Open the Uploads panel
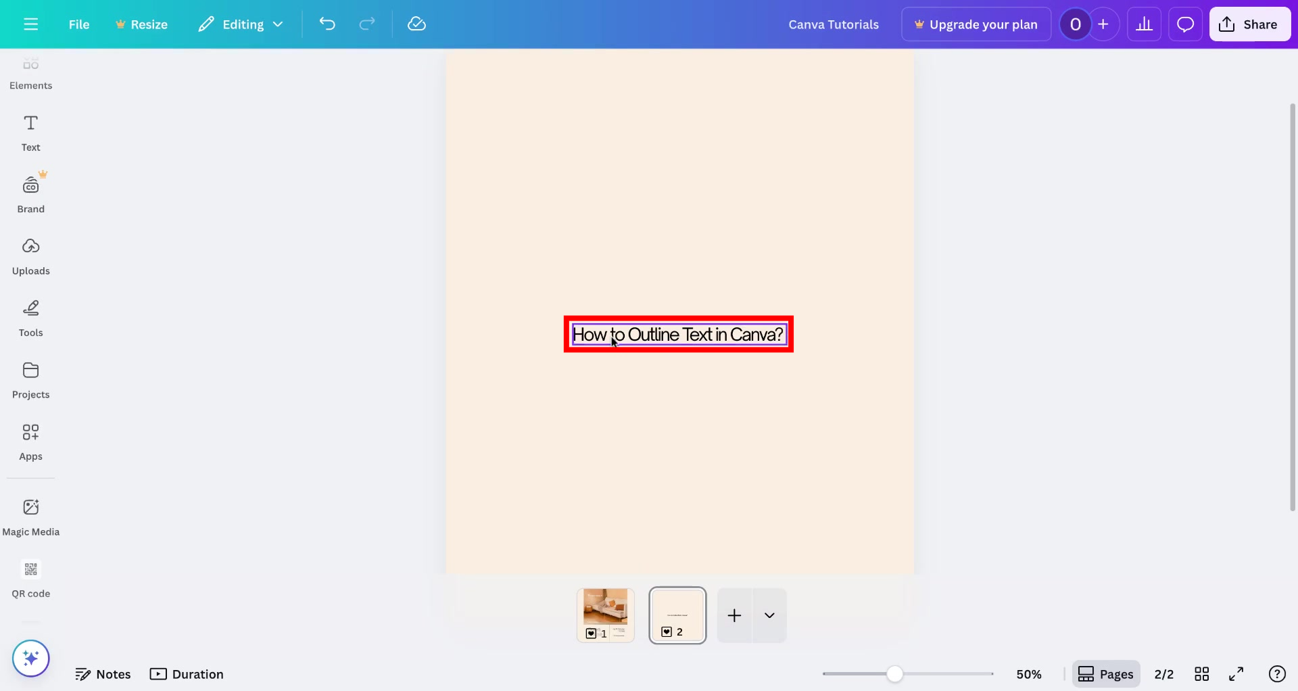The width and height of the screenshot is (1298, 691). [31, 257]
